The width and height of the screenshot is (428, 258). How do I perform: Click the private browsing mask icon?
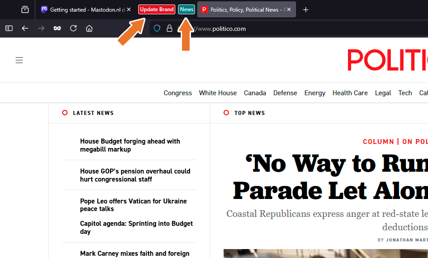tap(57, 28)
